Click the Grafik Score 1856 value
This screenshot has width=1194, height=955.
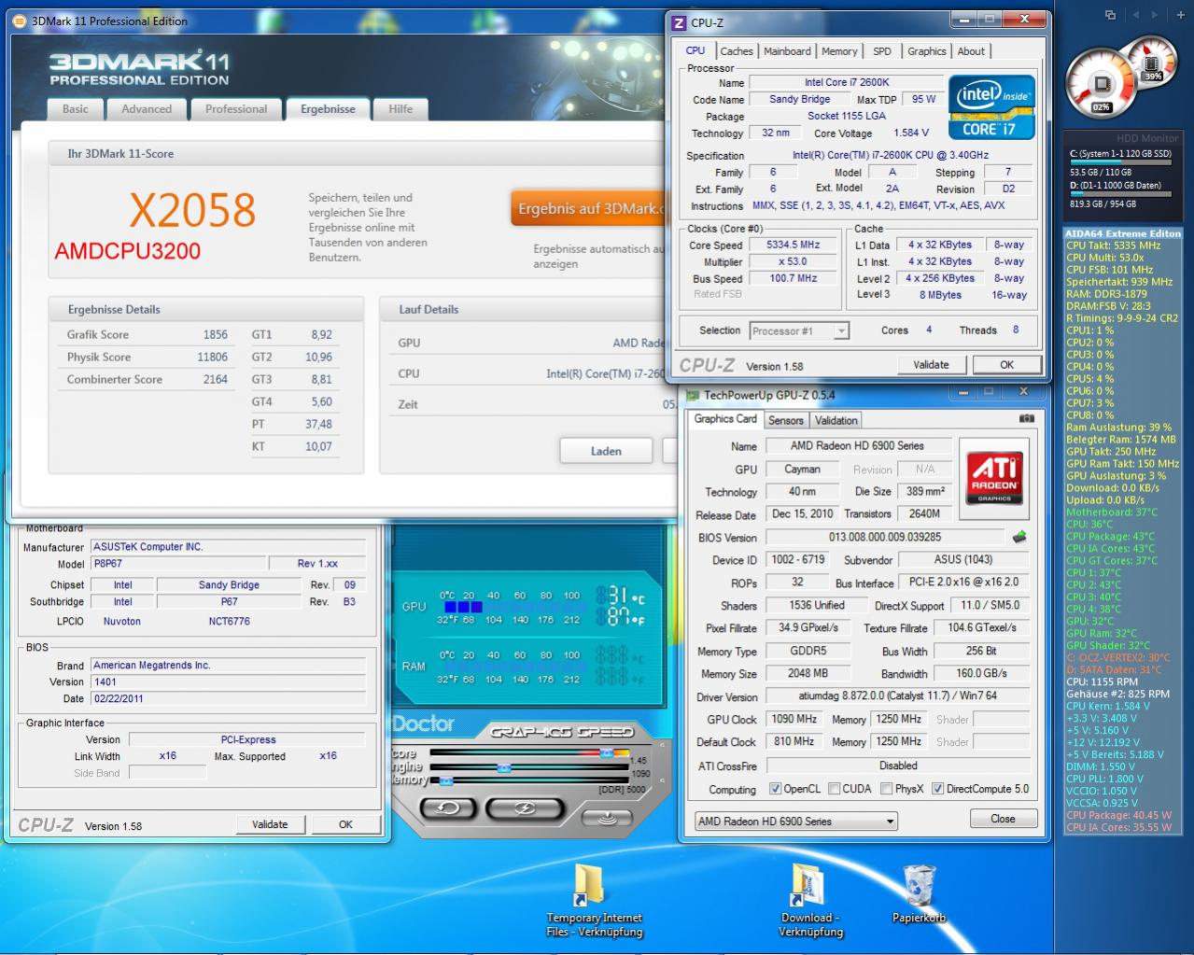click(215, 334)
